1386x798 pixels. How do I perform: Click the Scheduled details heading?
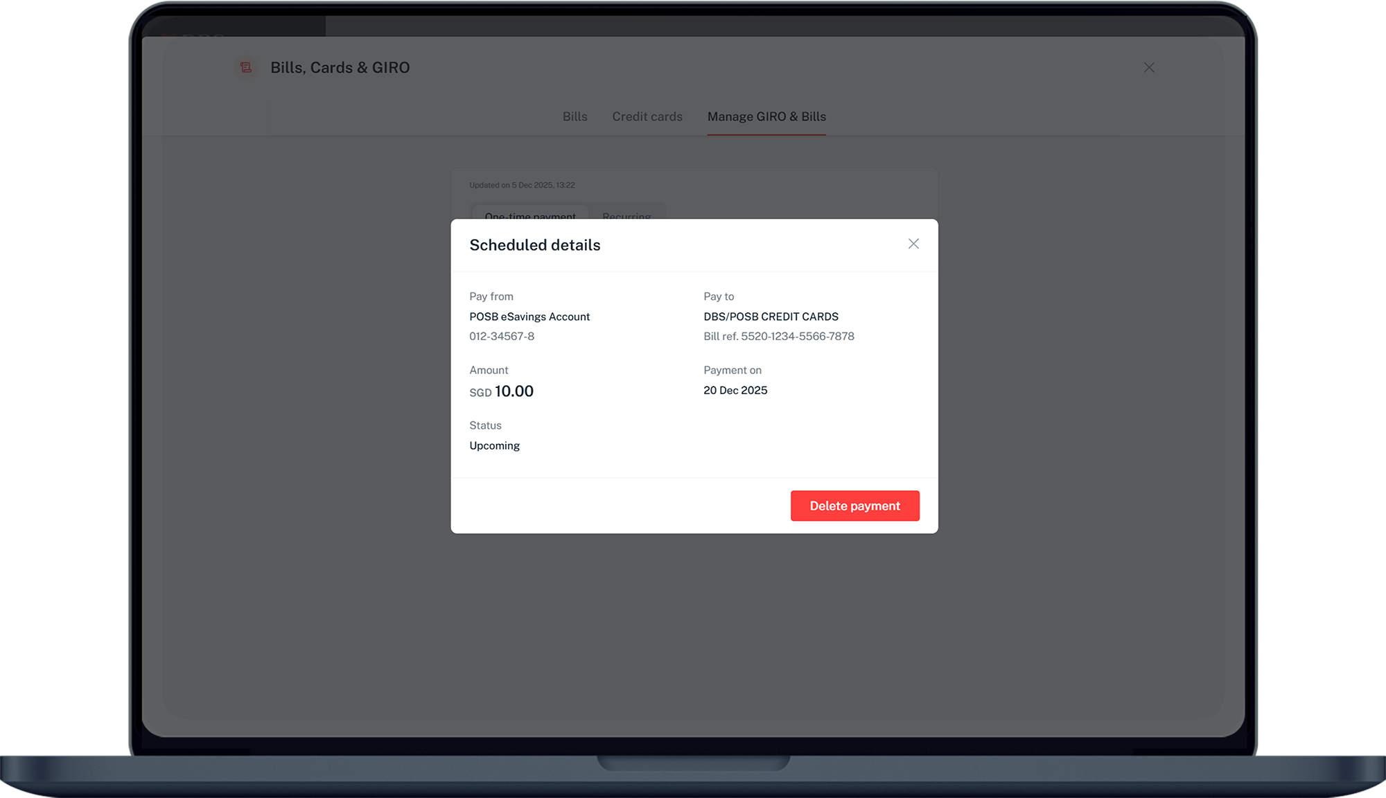click(534, 245)
